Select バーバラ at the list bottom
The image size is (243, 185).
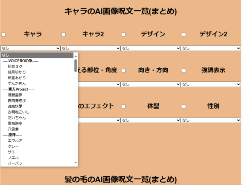(15, 163)
